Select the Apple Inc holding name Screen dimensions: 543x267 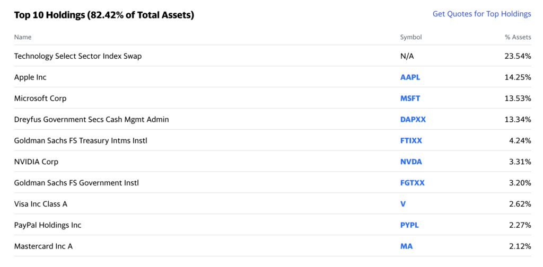pyautogui.click(x=30, y=77)
